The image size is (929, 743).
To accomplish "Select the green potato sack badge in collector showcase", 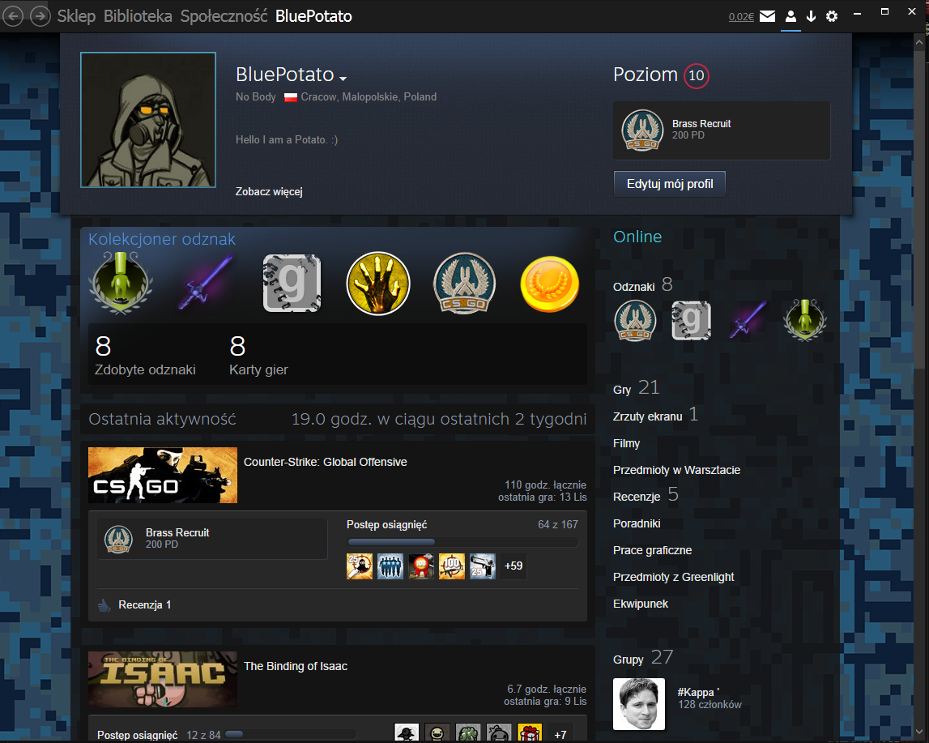I will [121, 283].
